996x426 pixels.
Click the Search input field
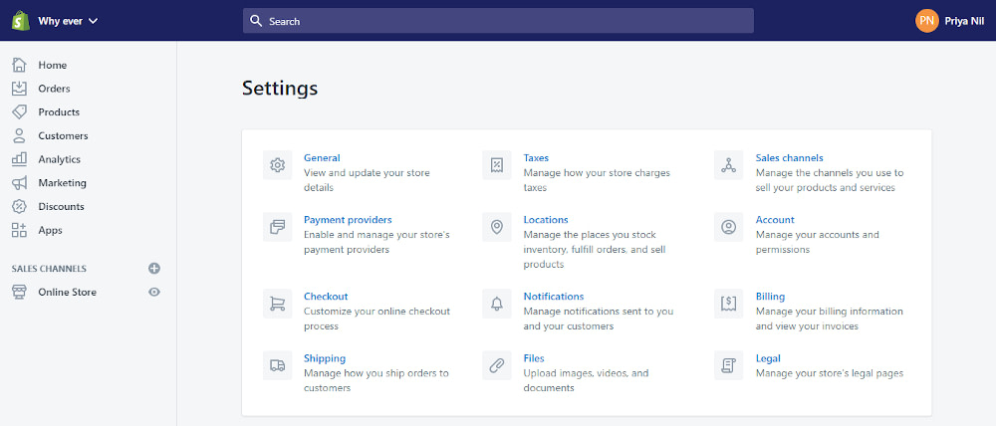pos(498,21)
